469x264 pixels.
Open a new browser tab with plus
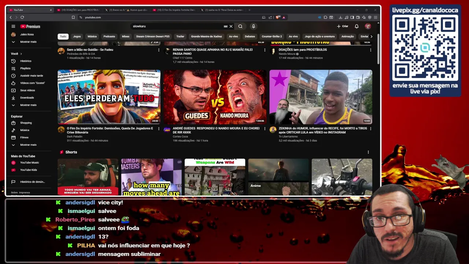click(249, 10)
